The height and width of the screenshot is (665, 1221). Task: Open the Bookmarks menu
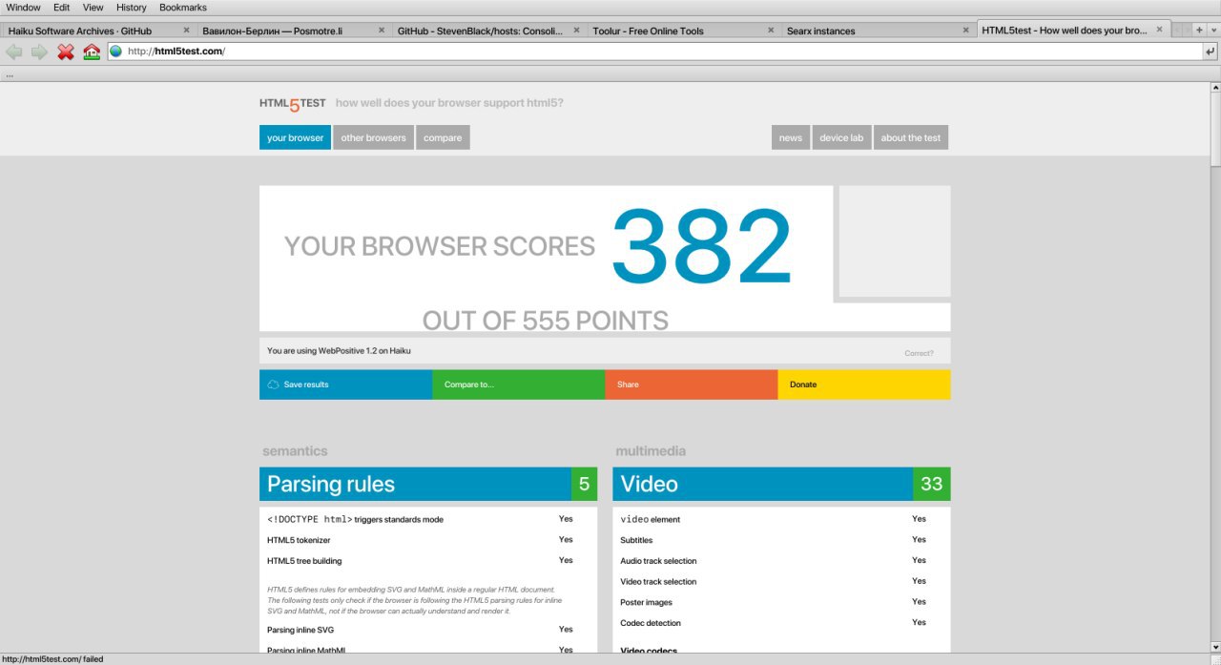tap(183, 8)
